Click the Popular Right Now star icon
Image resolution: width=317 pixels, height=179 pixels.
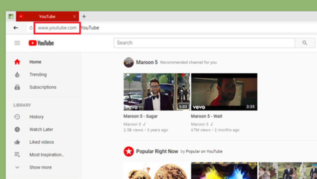[x=128, y=151]
